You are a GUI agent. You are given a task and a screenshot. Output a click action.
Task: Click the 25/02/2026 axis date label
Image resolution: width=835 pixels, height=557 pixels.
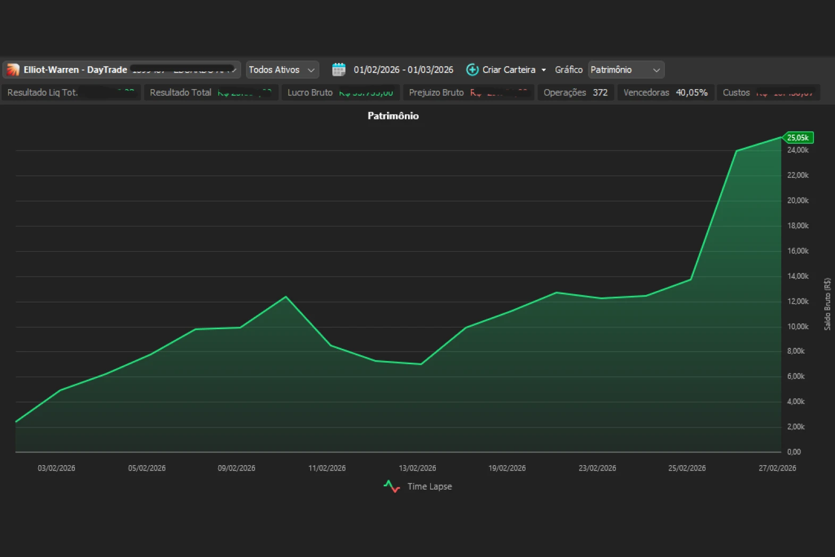[x=687, y=468]
